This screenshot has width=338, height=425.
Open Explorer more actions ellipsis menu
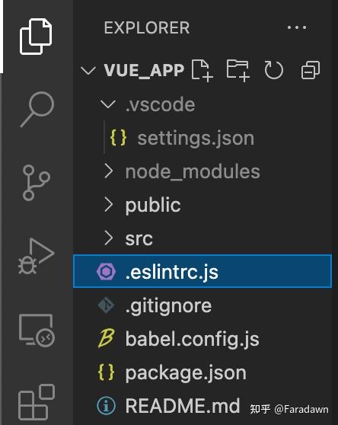pos(297,27)
